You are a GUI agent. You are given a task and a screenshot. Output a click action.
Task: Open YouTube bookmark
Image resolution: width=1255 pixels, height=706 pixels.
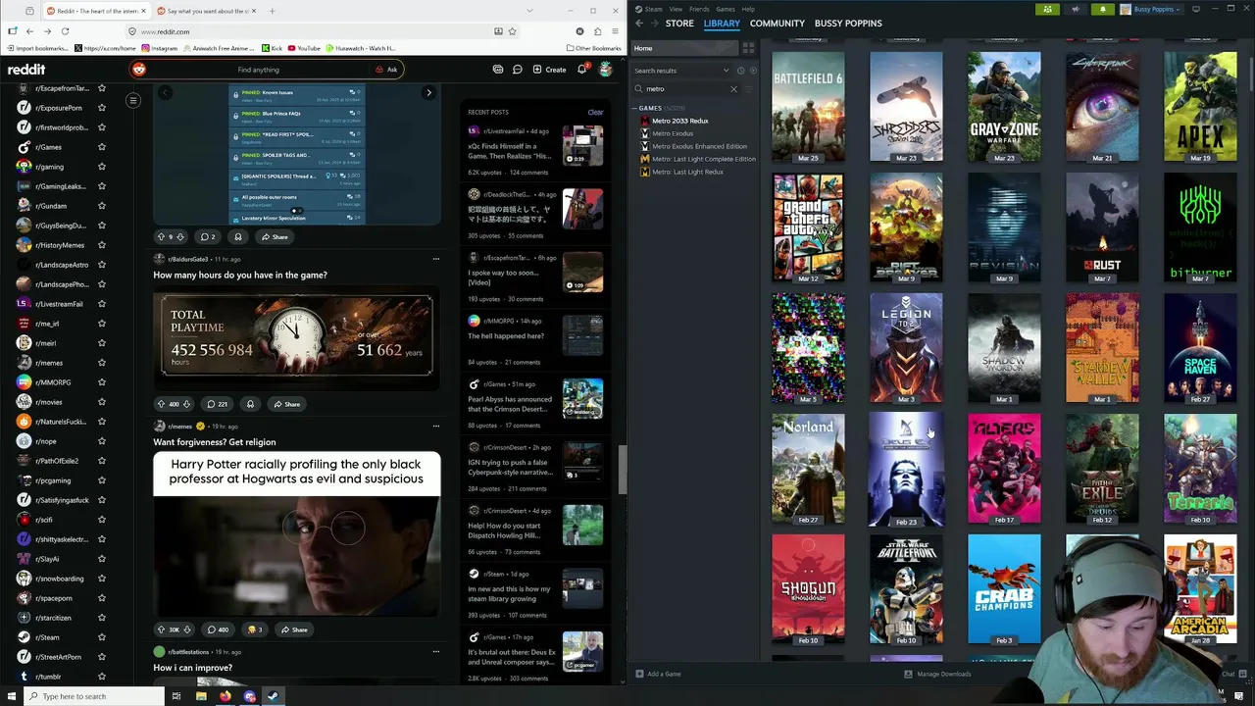coord(304,48)
